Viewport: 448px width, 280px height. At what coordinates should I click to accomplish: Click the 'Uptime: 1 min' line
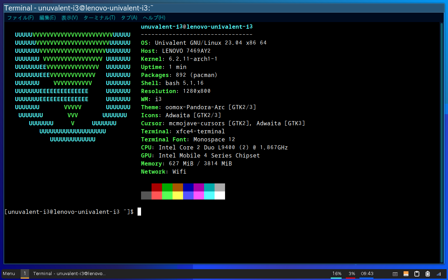(163, 67)
